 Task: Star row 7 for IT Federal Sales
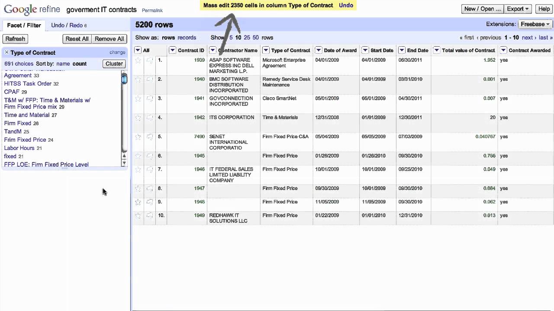click(138, 170)
